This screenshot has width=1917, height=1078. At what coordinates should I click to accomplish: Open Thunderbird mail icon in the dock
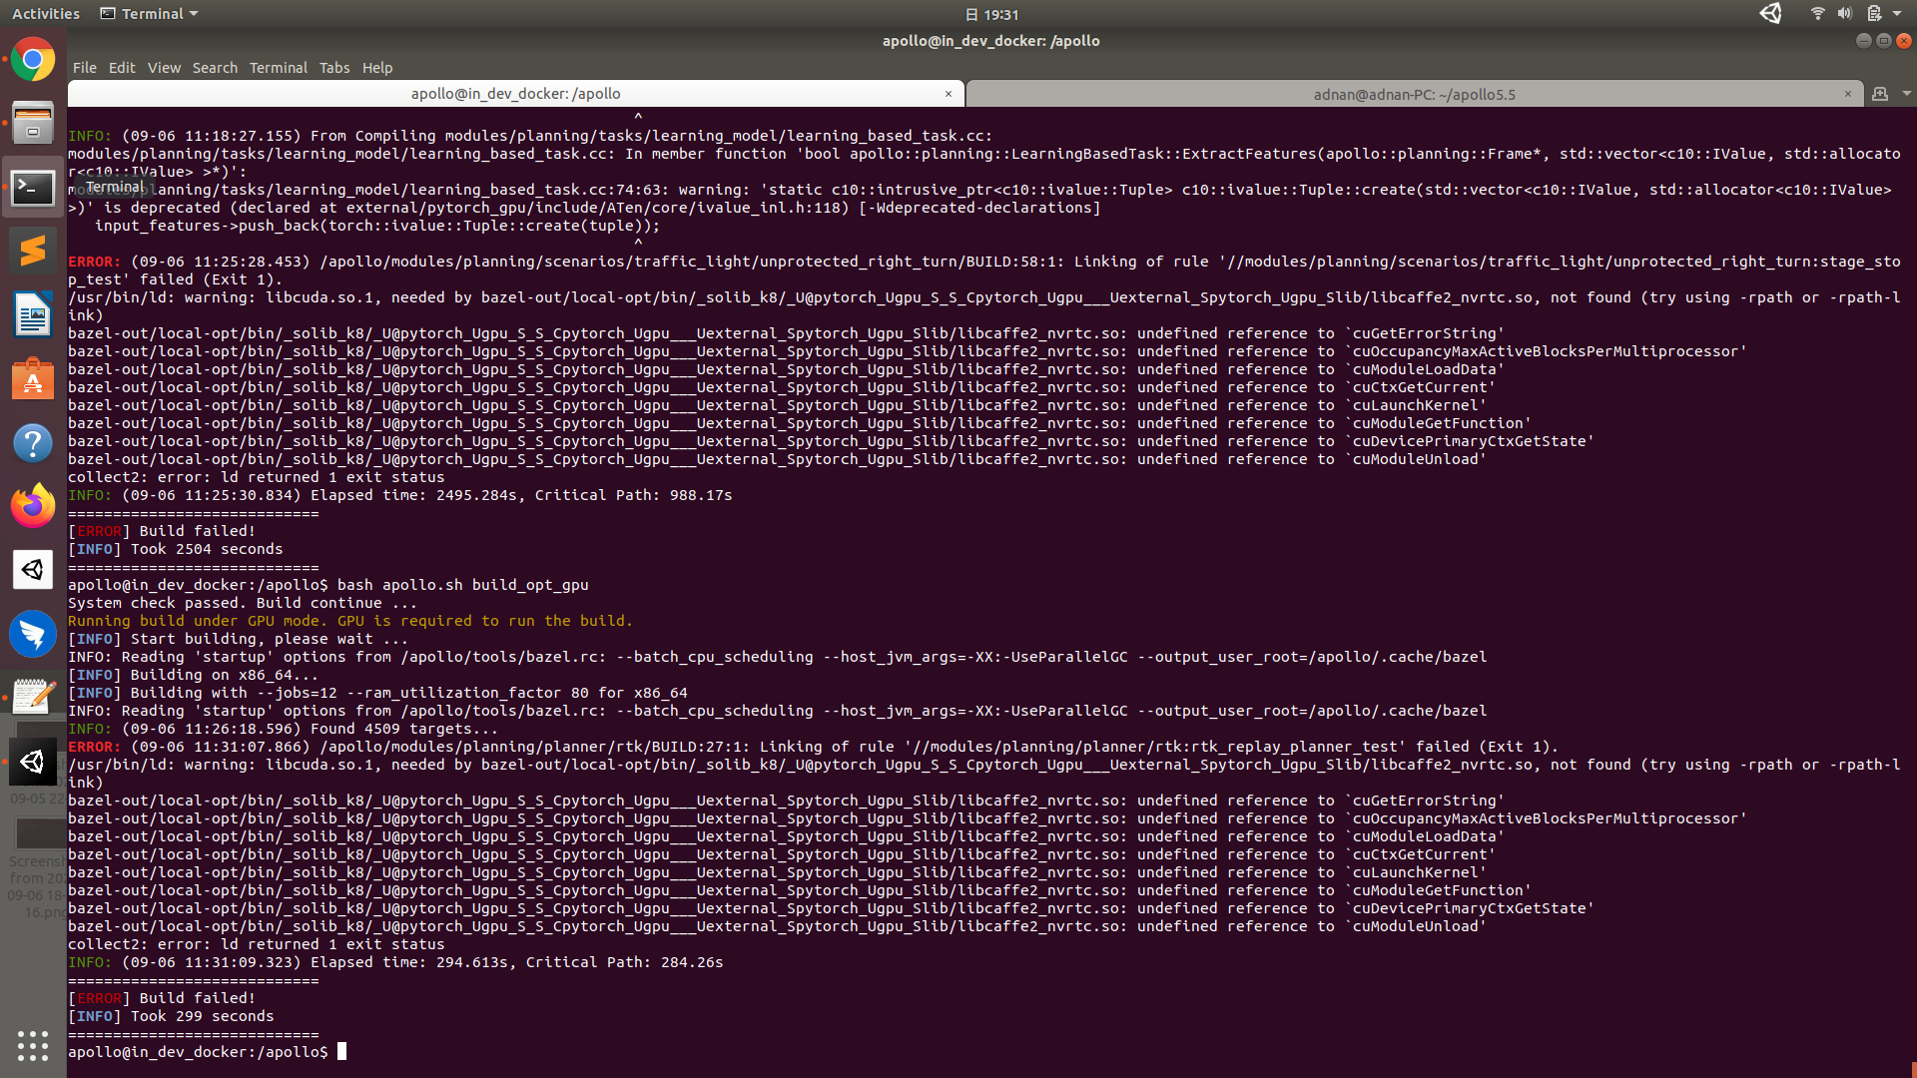[x=33, y=634]
